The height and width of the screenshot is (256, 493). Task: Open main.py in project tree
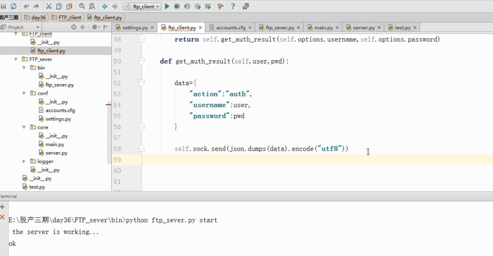tap(55, 144)
